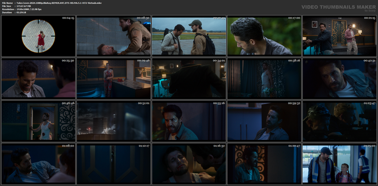Select the thumbnail stamped 01:16:32
Viewport: 378px width, 186px height.
click(189, 164)
